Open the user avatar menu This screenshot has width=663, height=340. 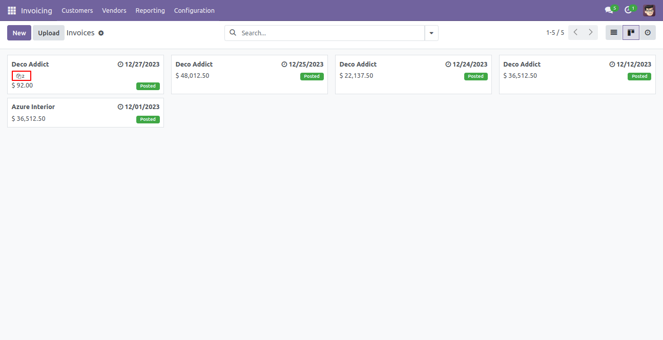[x=649, y=10]
